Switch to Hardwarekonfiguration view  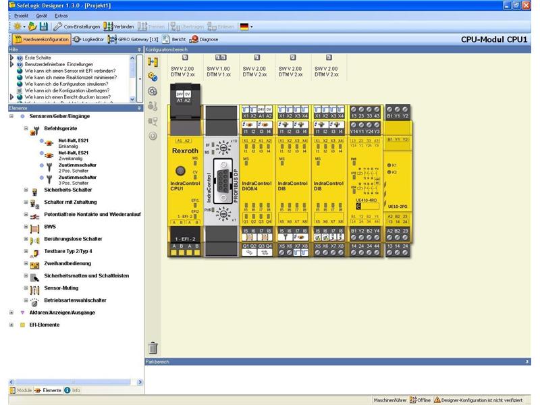coord(41,40)
